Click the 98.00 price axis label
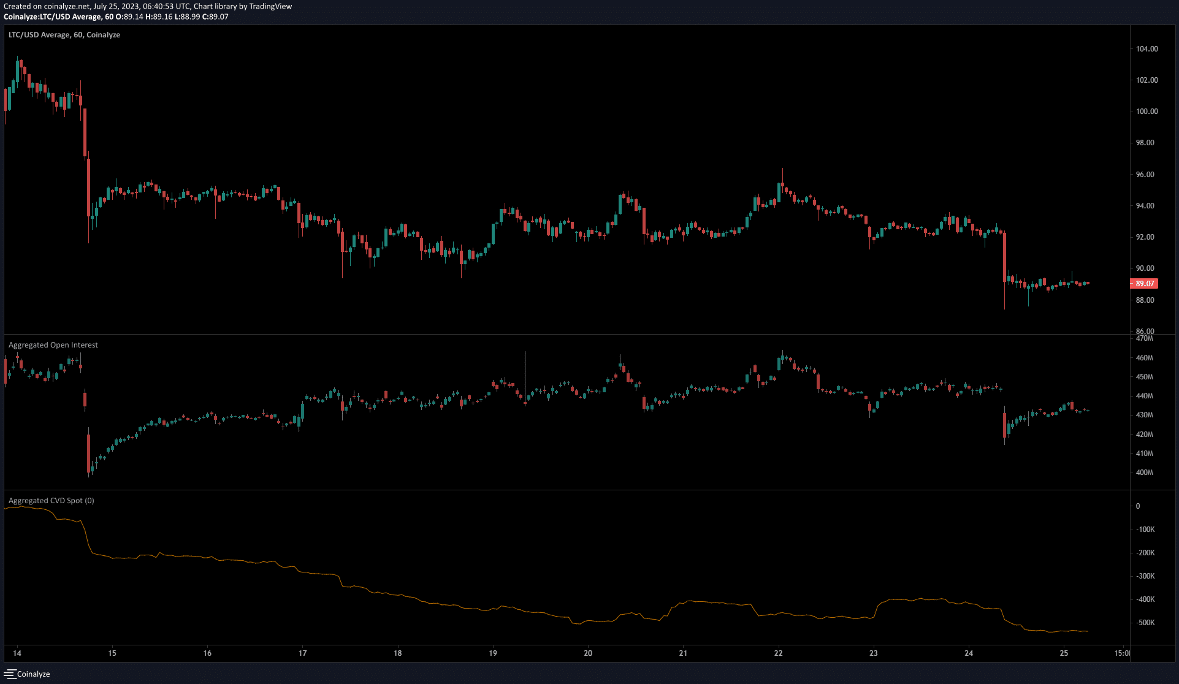The height and width of the screenshot is (684, 1179). click(x=1145, y=143)
